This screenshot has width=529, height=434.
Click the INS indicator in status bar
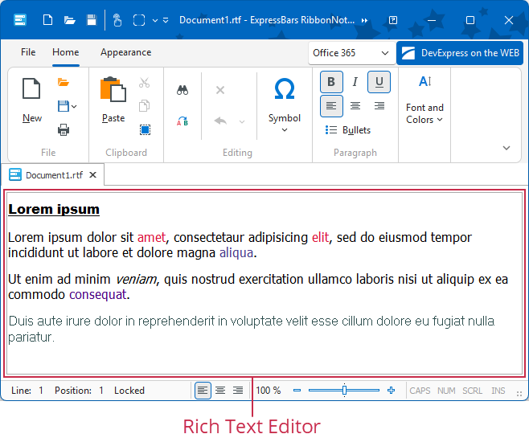[498, 391]
